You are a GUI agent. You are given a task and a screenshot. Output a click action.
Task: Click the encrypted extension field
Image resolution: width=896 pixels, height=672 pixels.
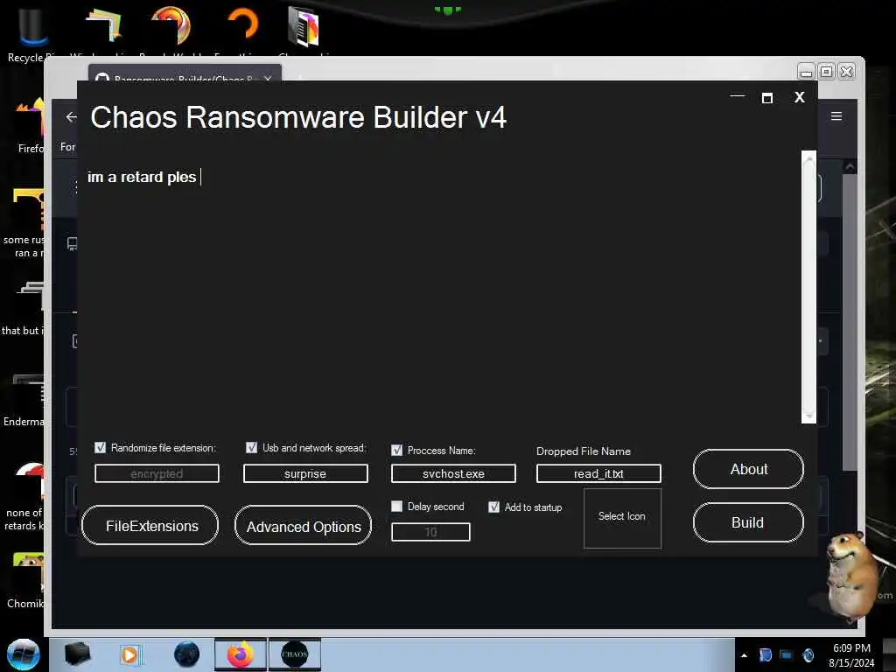tap(157, 473)
